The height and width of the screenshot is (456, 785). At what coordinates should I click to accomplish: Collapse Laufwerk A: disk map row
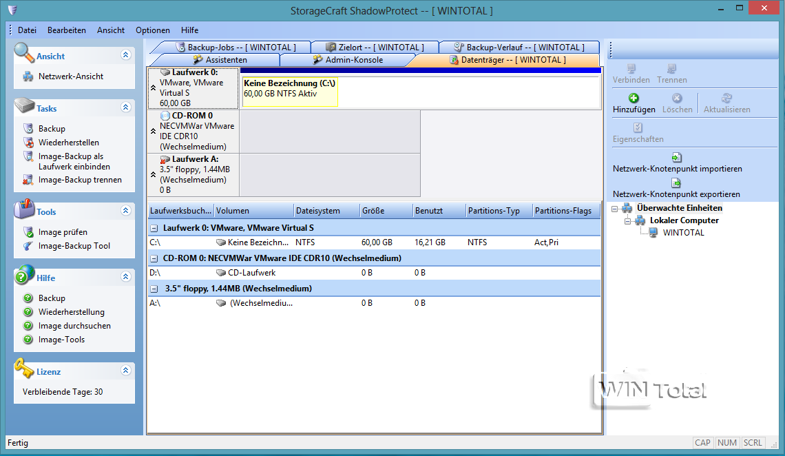tap(153, 175)
